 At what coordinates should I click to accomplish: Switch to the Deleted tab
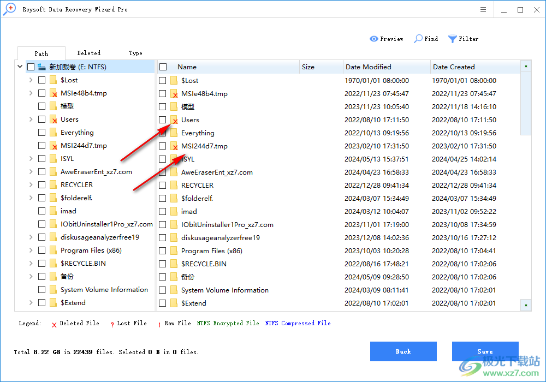tap(88, 53)
